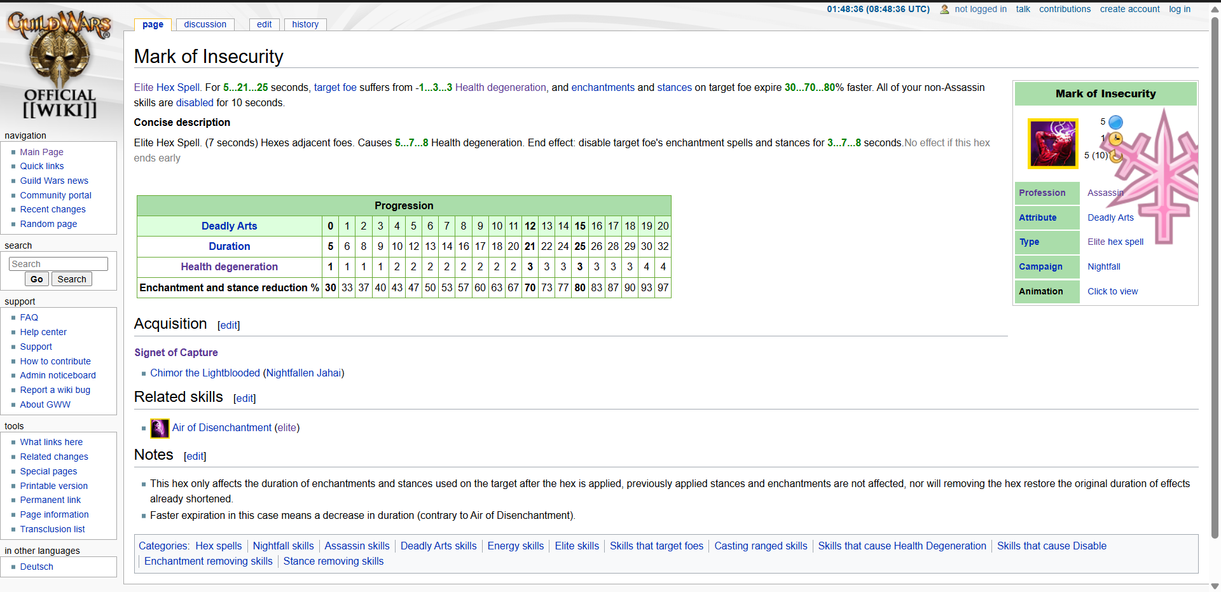Open Nightfallen Jahai link
The image size is (1221, 592).
pos(304,373)
